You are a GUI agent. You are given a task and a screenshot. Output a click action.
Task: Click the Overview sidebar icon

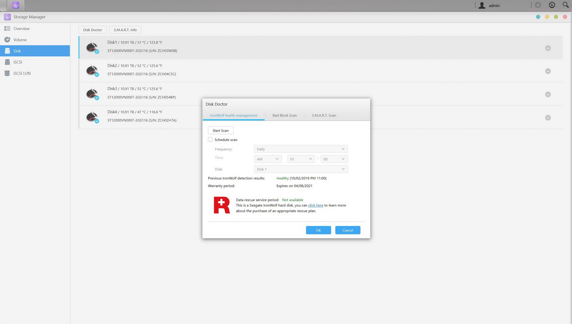pyautogui.click(x=7, y=29)
